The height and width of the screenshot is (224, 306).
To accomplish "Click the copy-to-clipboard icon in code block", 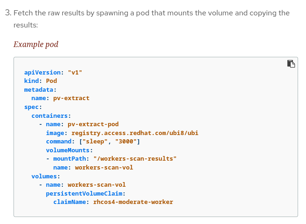I will (x=291, y=64).
